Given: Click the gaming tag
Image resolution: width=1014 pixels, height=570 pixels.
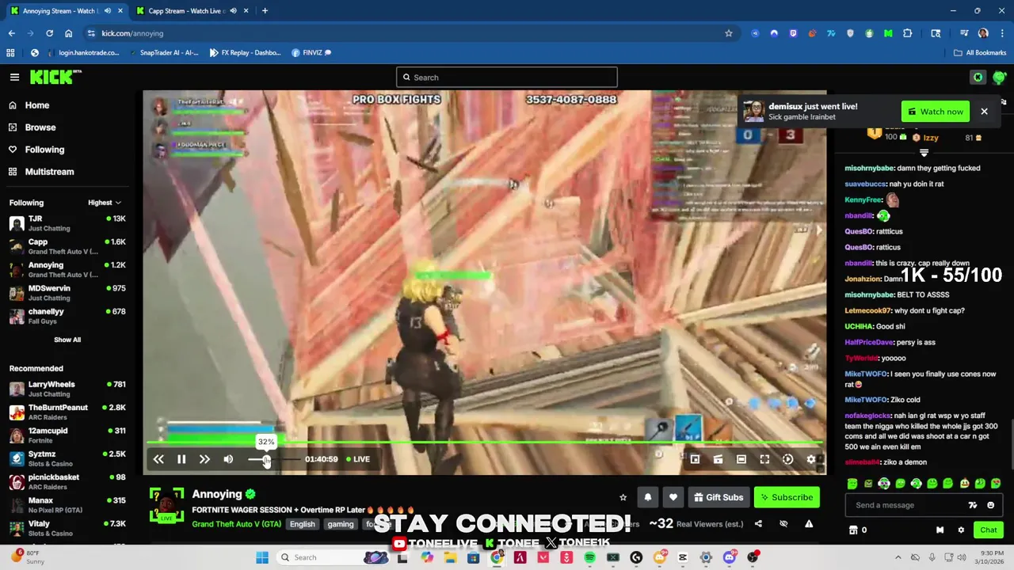Looking at the screenshot, I should [x=341, y=524].
